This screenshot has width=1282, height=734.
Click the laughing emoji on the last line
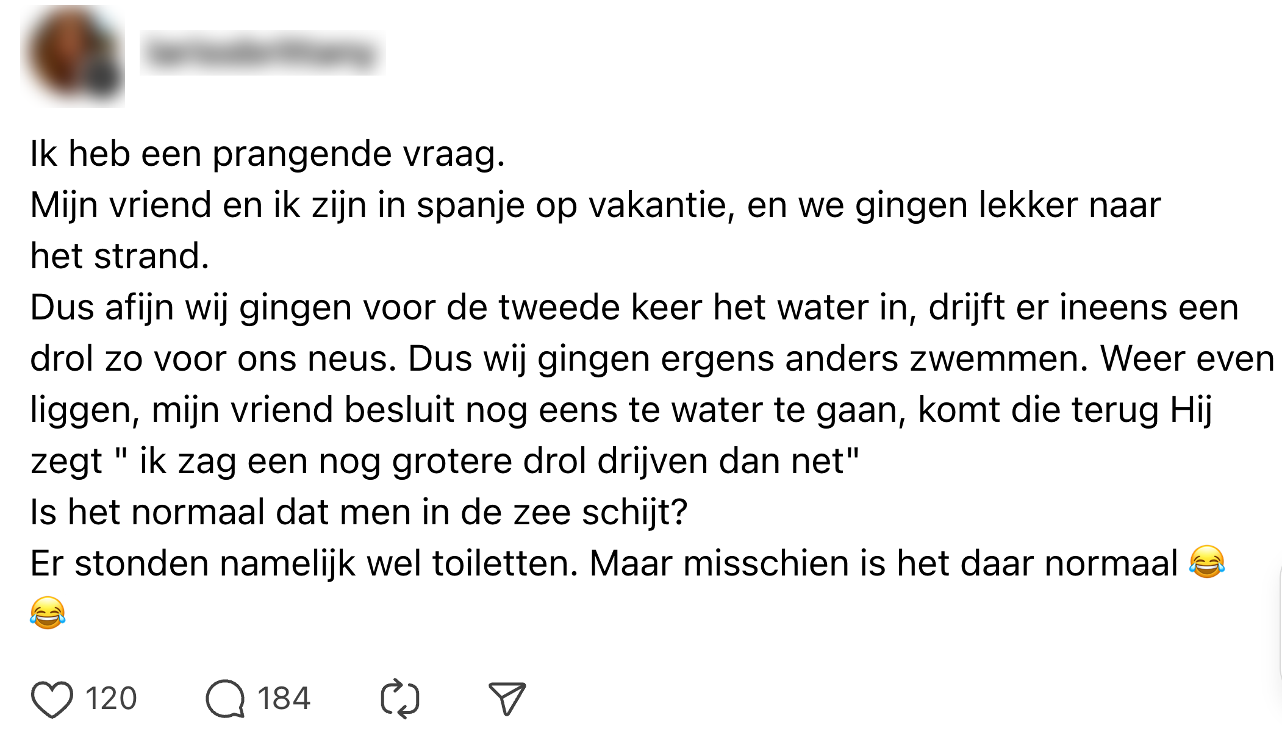tap(48, 613)
